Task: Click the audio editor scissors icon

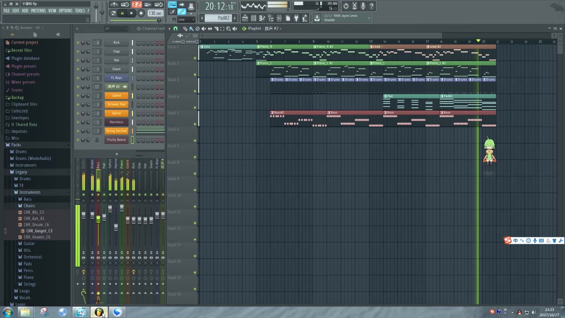Action: tap(354, 6)
